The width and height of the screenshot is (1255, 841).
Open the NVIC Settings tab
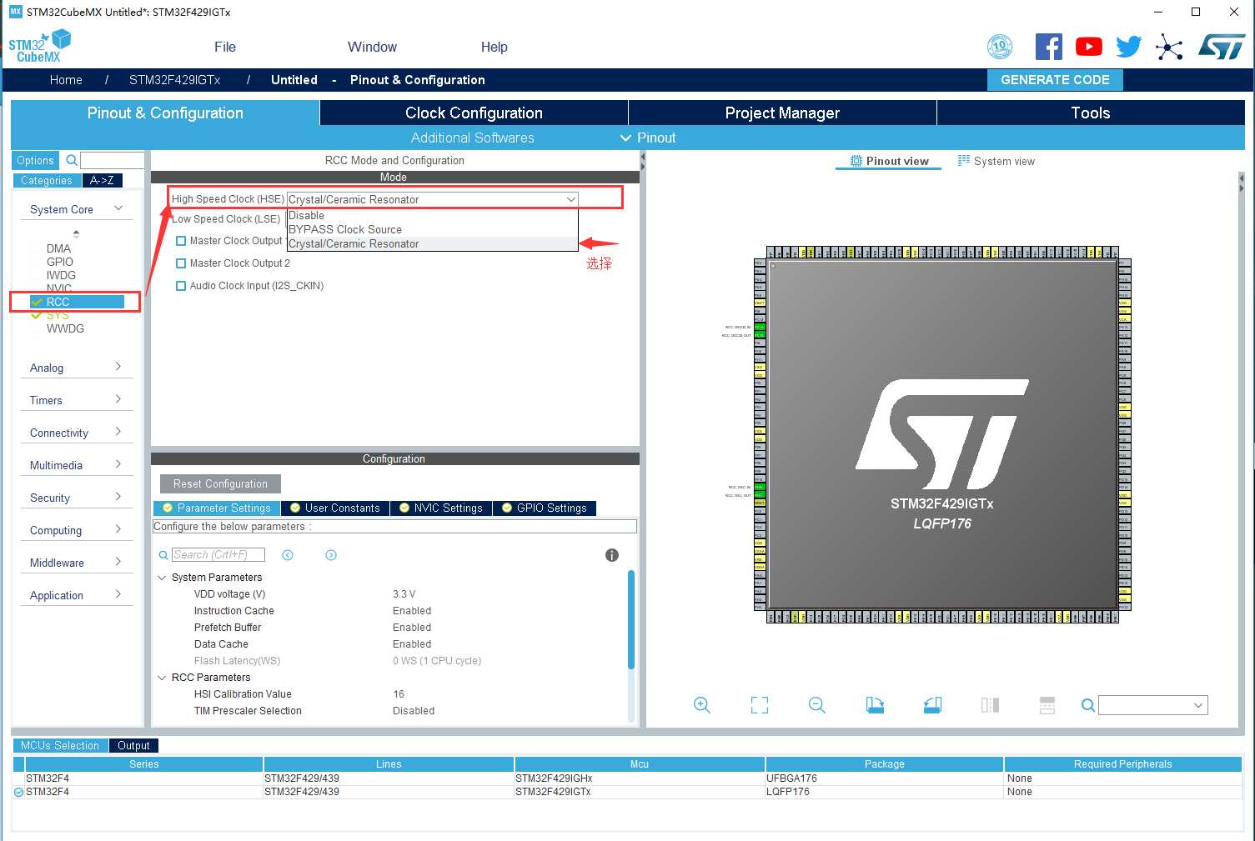coord(440,508)
